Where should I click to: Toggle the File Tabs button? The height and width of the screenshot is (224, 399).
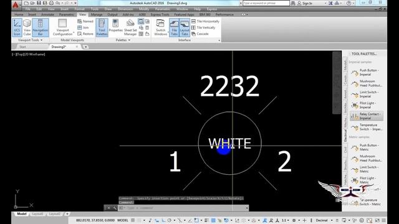click(x=175, y=27)
